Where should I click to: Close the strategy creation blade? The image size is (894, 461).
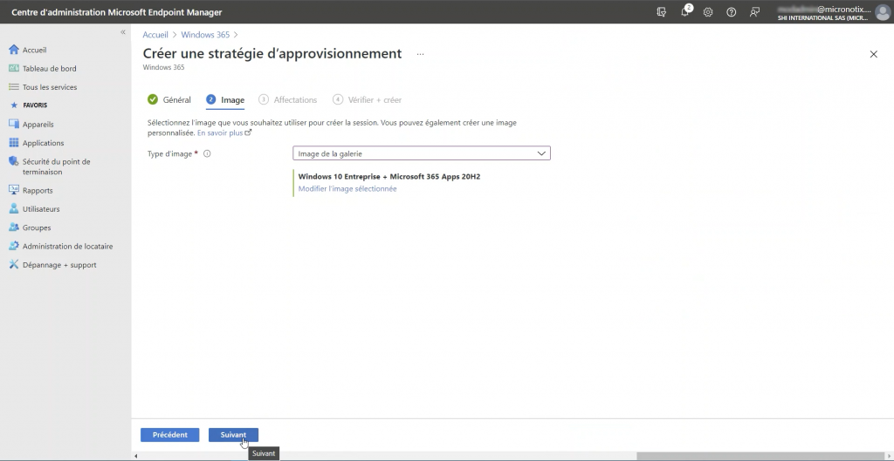tap(873, 54)
